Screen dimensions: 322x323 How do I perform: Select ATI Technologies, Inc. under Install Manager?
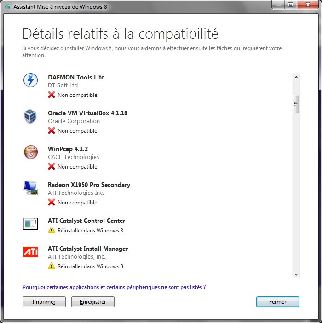point(76,256)
